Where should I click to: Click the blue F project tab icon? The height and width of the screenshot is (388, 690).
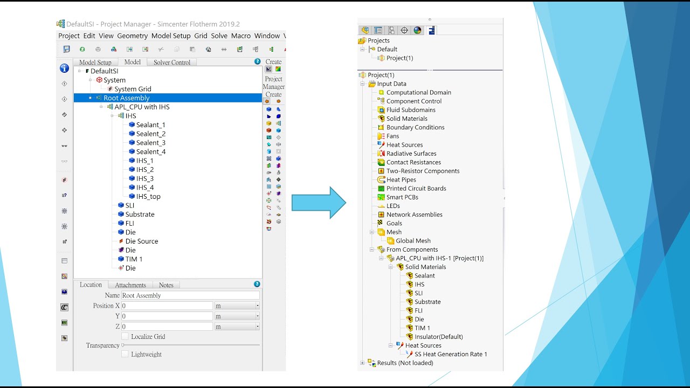pos(431,30)
